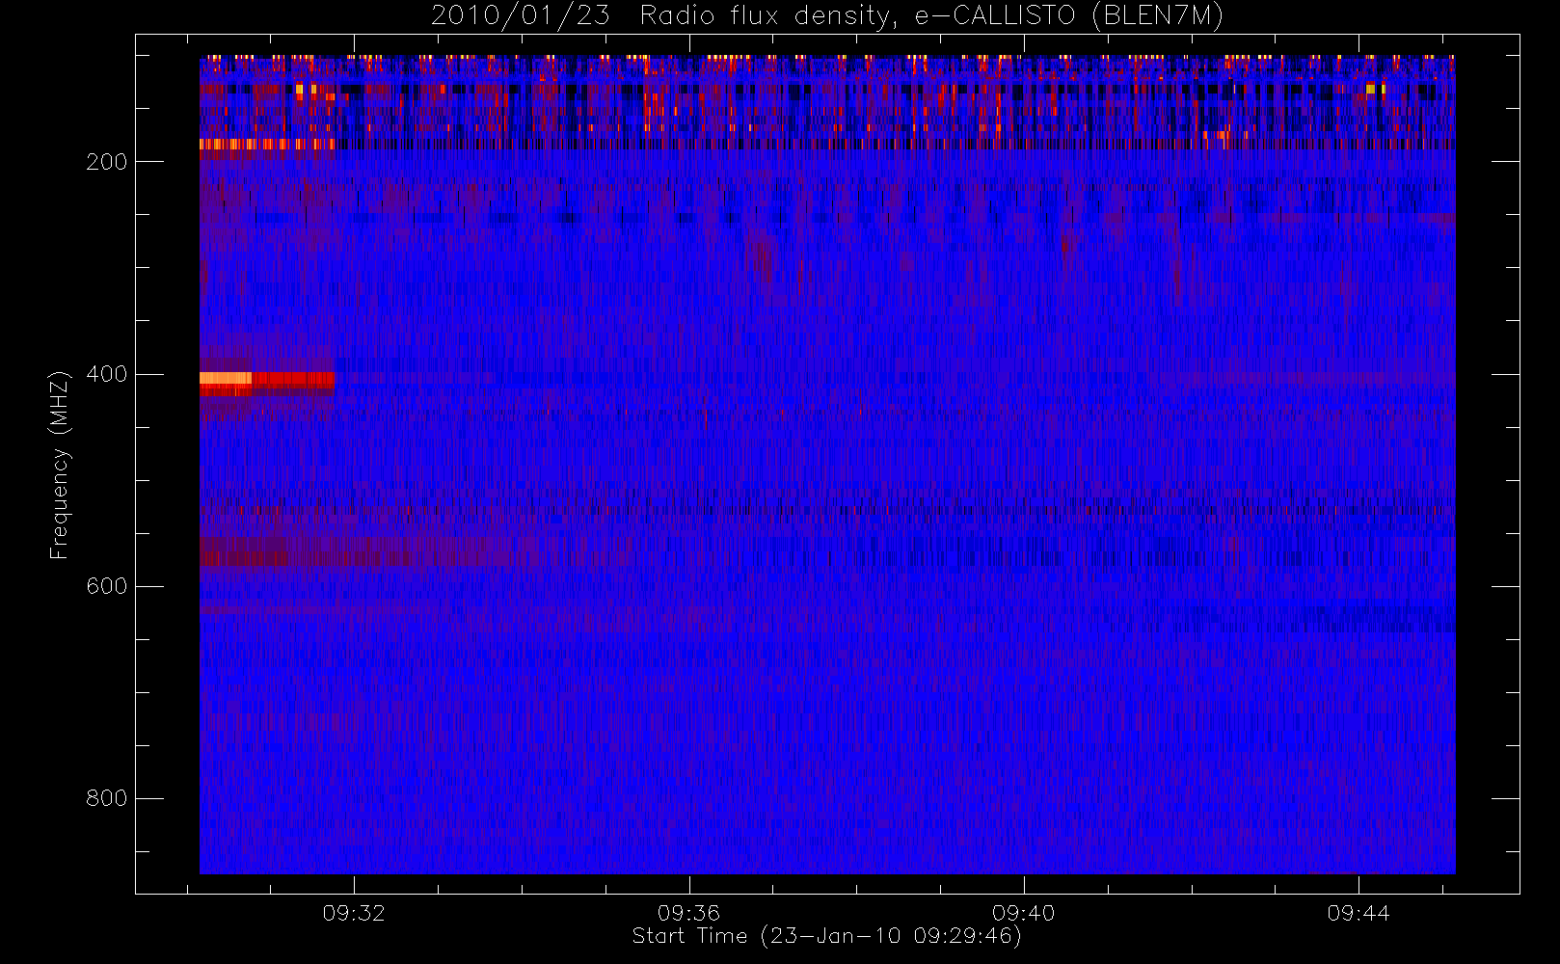Click the 09:40 time axis label

pos(1023,913)
